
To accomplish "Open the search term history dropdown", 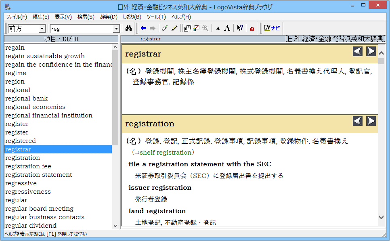I will pyautogui.click(x=116, y=29).
